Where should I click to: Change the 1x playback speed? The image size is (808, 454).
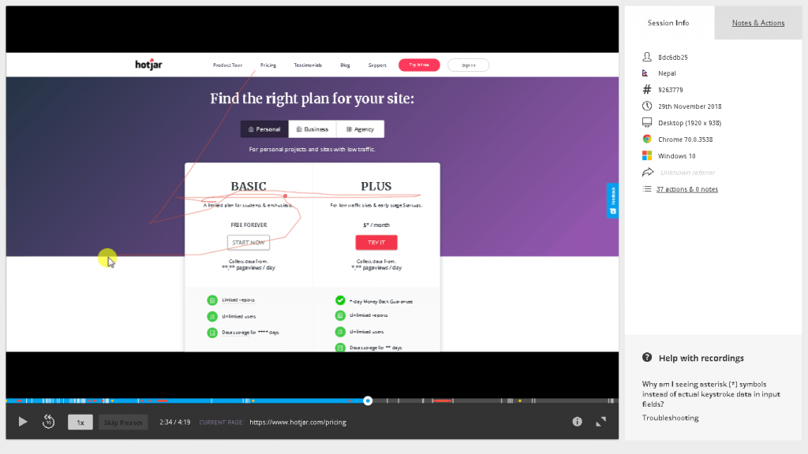[x=80, y=422]
